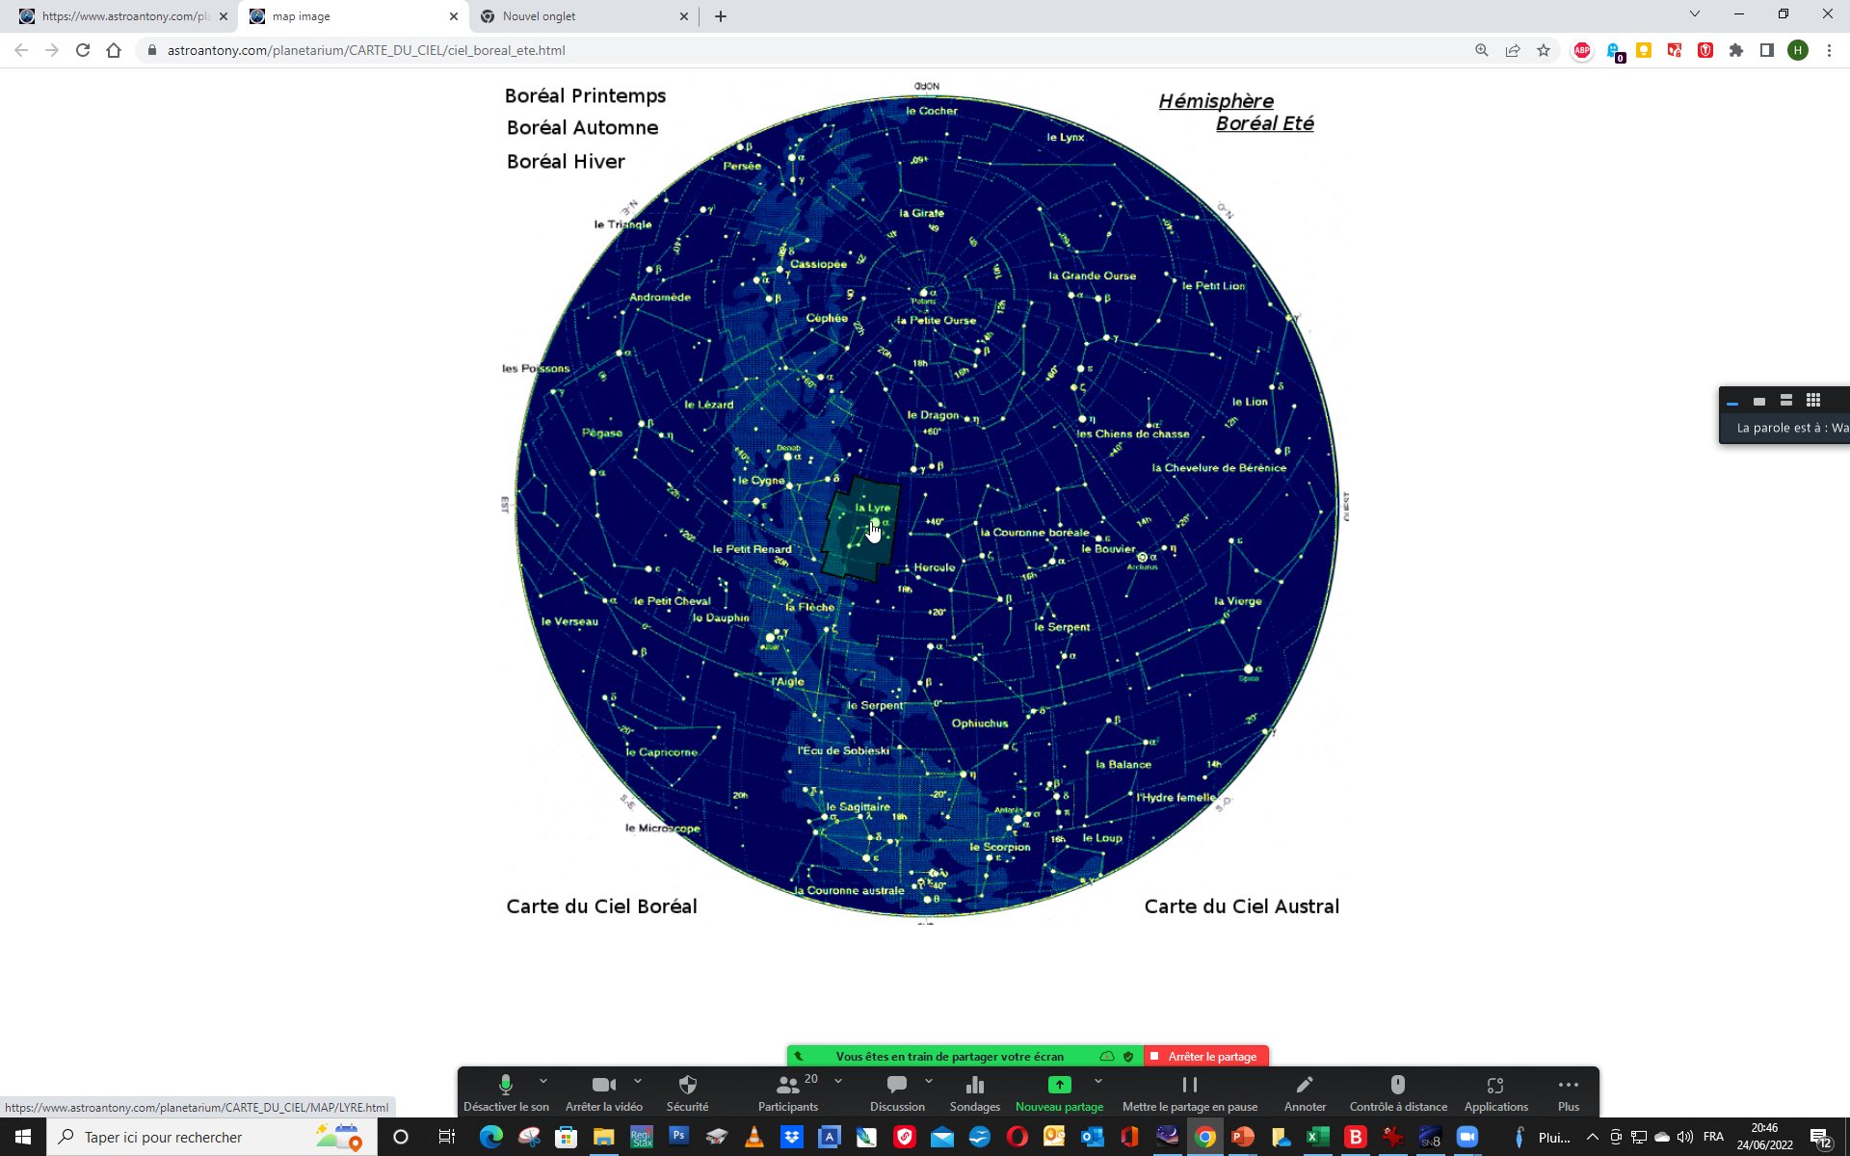Open Task View on taskbar
The image size is (1850, 1156).
[446, 1137]
